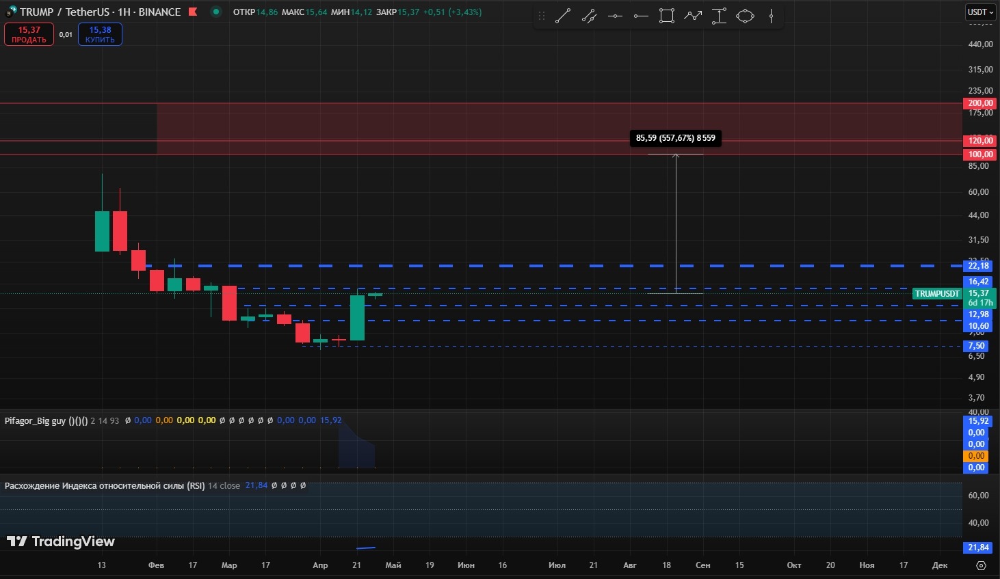Viewport: 1000px width, 579px height.
Task: Click the 21,84 RSI value label on scale
Action: click(x=979, y=548)
